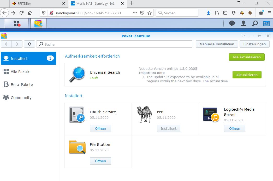
Task: Focus the Firefox Suchen search box
Action: (x=177, y=13)
